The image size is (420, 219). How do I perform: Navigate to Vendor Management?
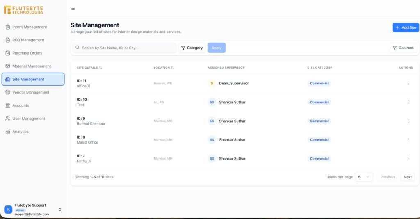pyautogui.click(x=33, y=92)
